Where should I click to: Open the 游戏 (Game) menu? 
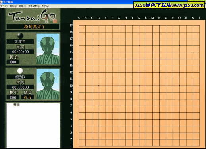point(13,6)
